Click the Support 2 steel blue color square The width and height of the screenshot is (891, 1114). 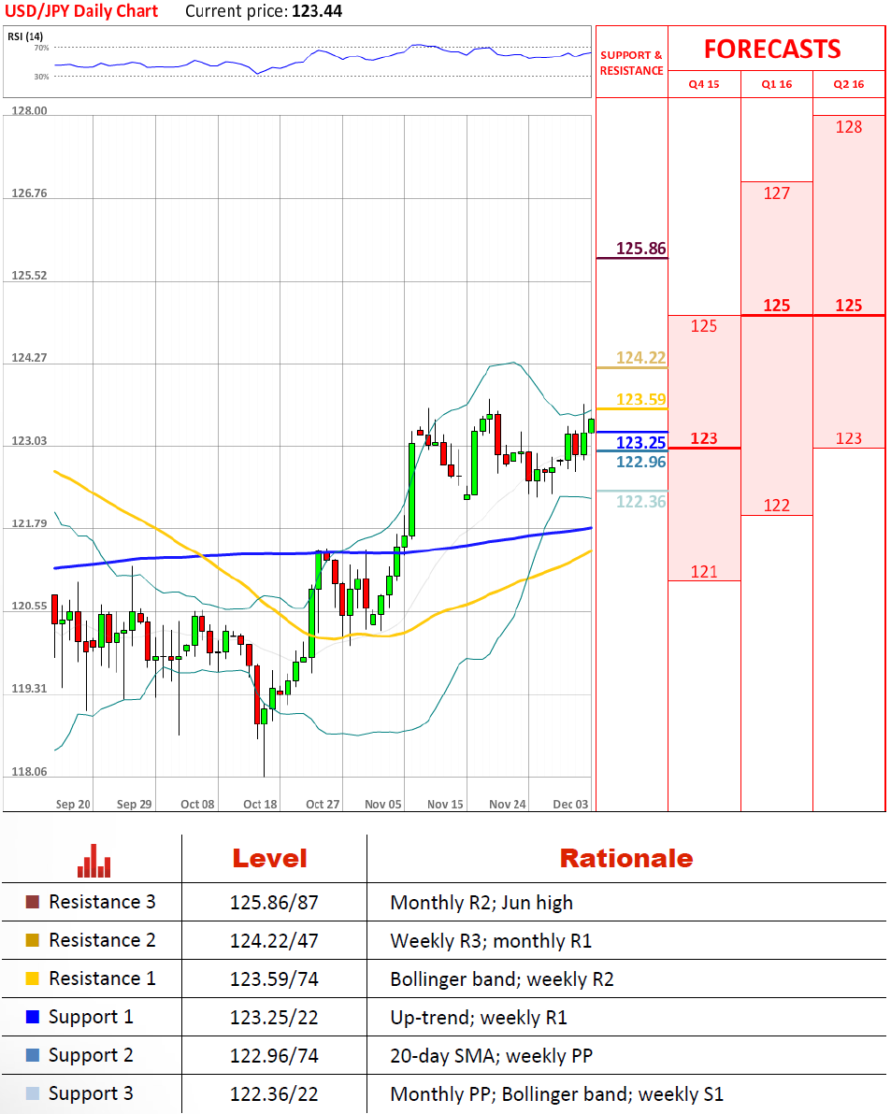32,1055
